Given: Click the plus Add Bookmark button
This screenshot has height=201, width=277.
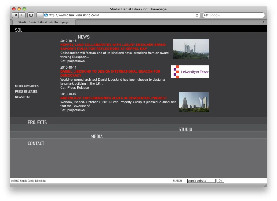Looking at the screenshot, I should click(40, 15).
